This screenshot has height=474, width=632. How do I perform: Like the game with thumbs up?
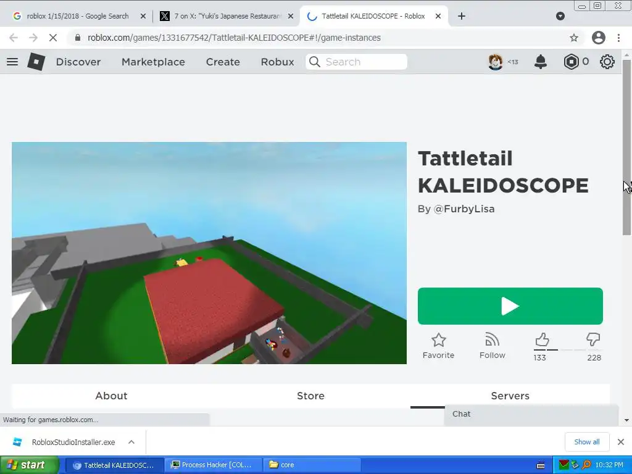pyautogui.click(x=542, y=340)
